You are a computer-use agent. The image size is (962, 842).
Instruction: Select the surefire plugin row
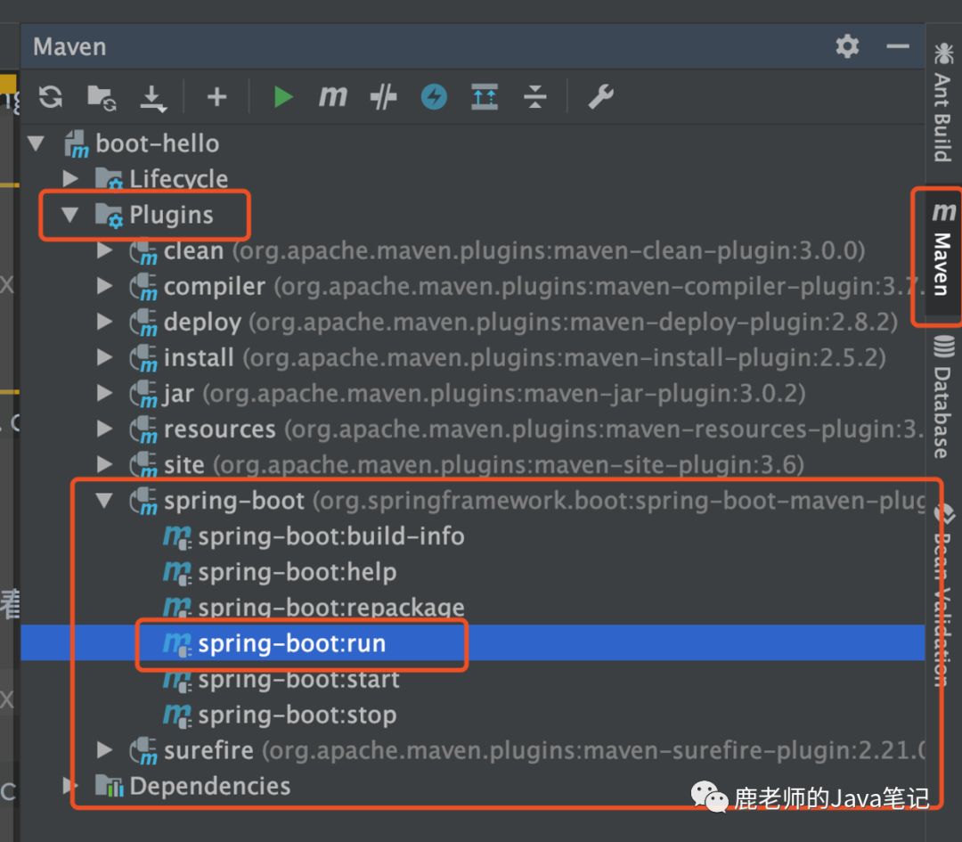tap(472, 750)
